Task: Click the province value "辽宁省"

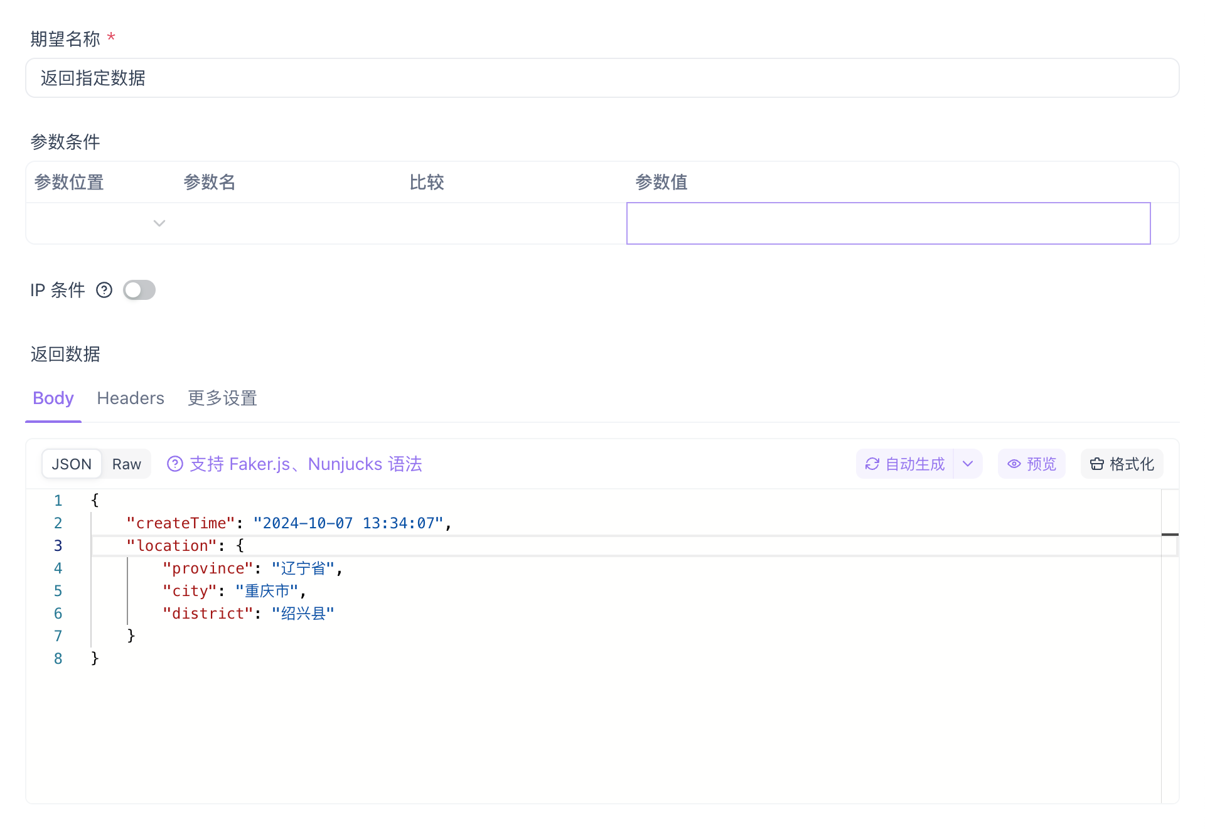Action: pyautogui.click(x=303, y=568)
